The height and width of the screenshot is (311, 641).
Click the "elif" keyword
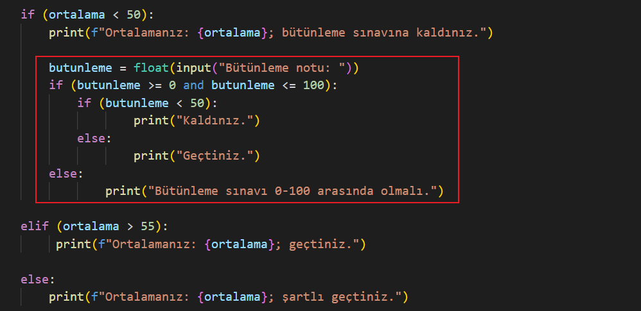pyautogui.click(x=34, y=226)
